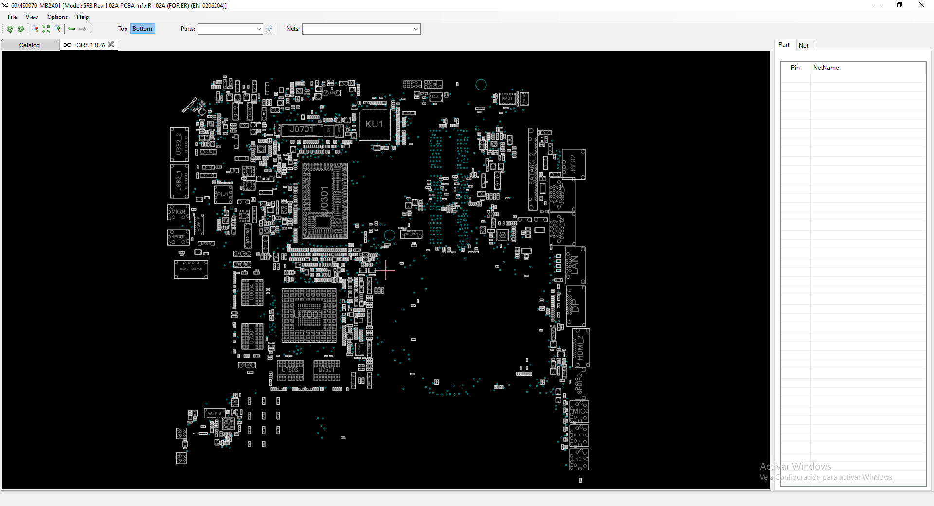934x506 pixels.
Task: Click the circular mounting hole near PMU1
Action: (x=481, y=85)
